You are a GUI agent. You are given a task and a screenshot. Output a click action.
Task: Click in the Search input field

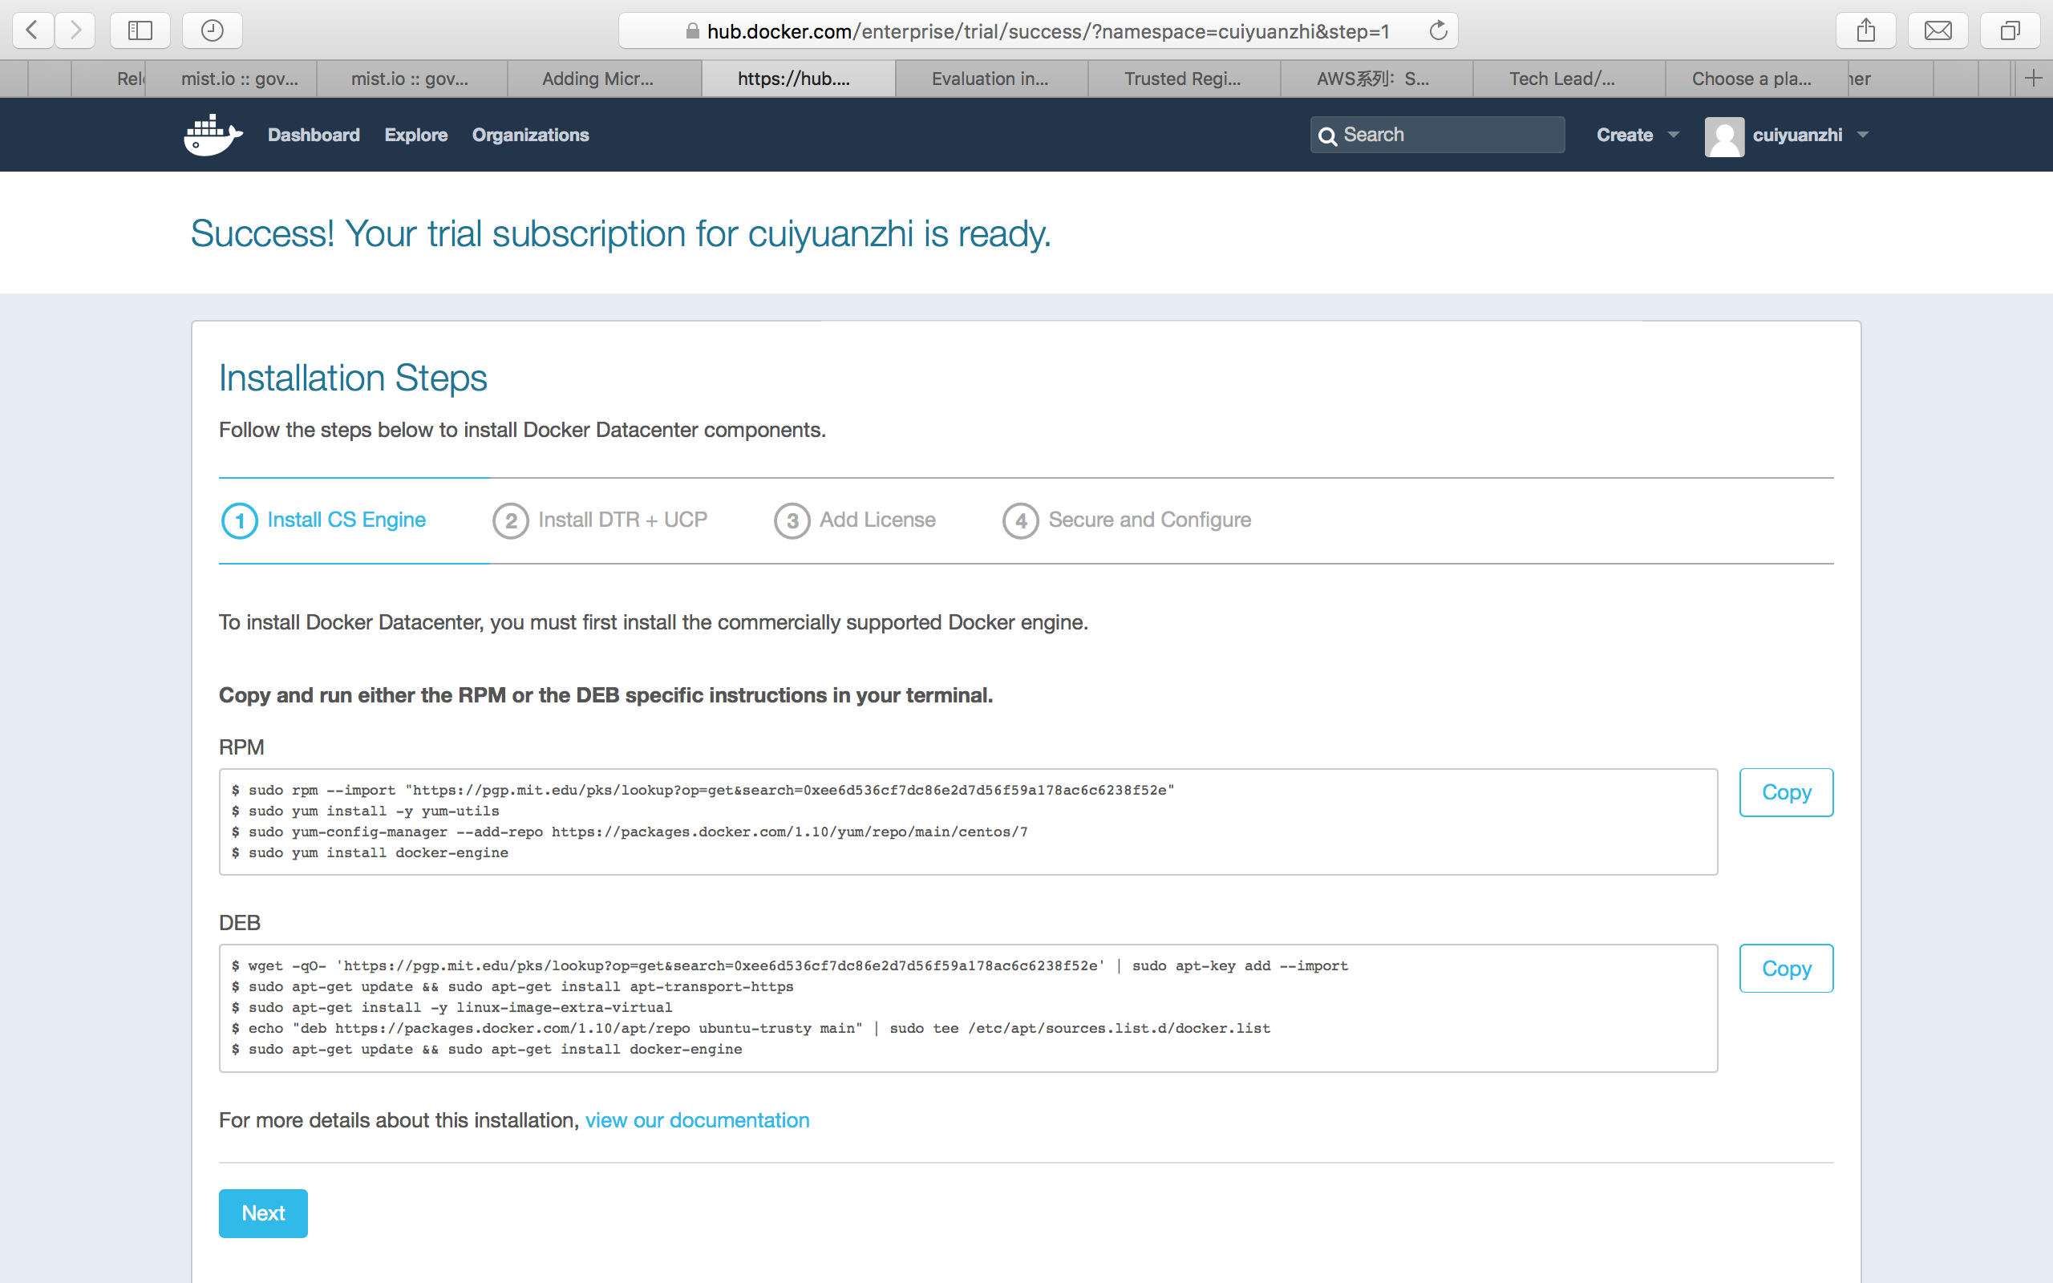tap(1437, 135)
